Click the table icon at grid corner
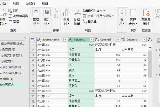 pos(32,40)
